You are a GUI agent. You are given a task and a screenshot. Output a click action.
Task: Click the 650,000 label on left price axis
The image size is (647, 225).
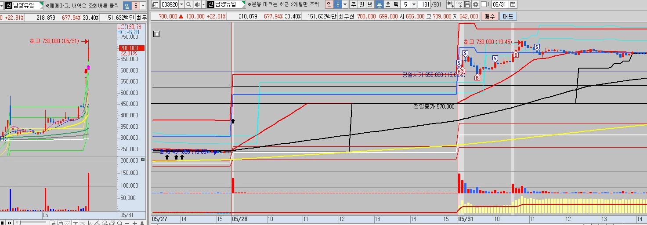click(129, 59)
